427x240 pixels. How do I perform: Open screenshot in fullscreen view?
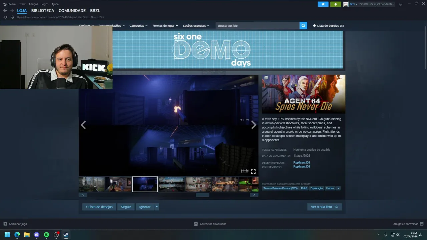coord(253,172)
